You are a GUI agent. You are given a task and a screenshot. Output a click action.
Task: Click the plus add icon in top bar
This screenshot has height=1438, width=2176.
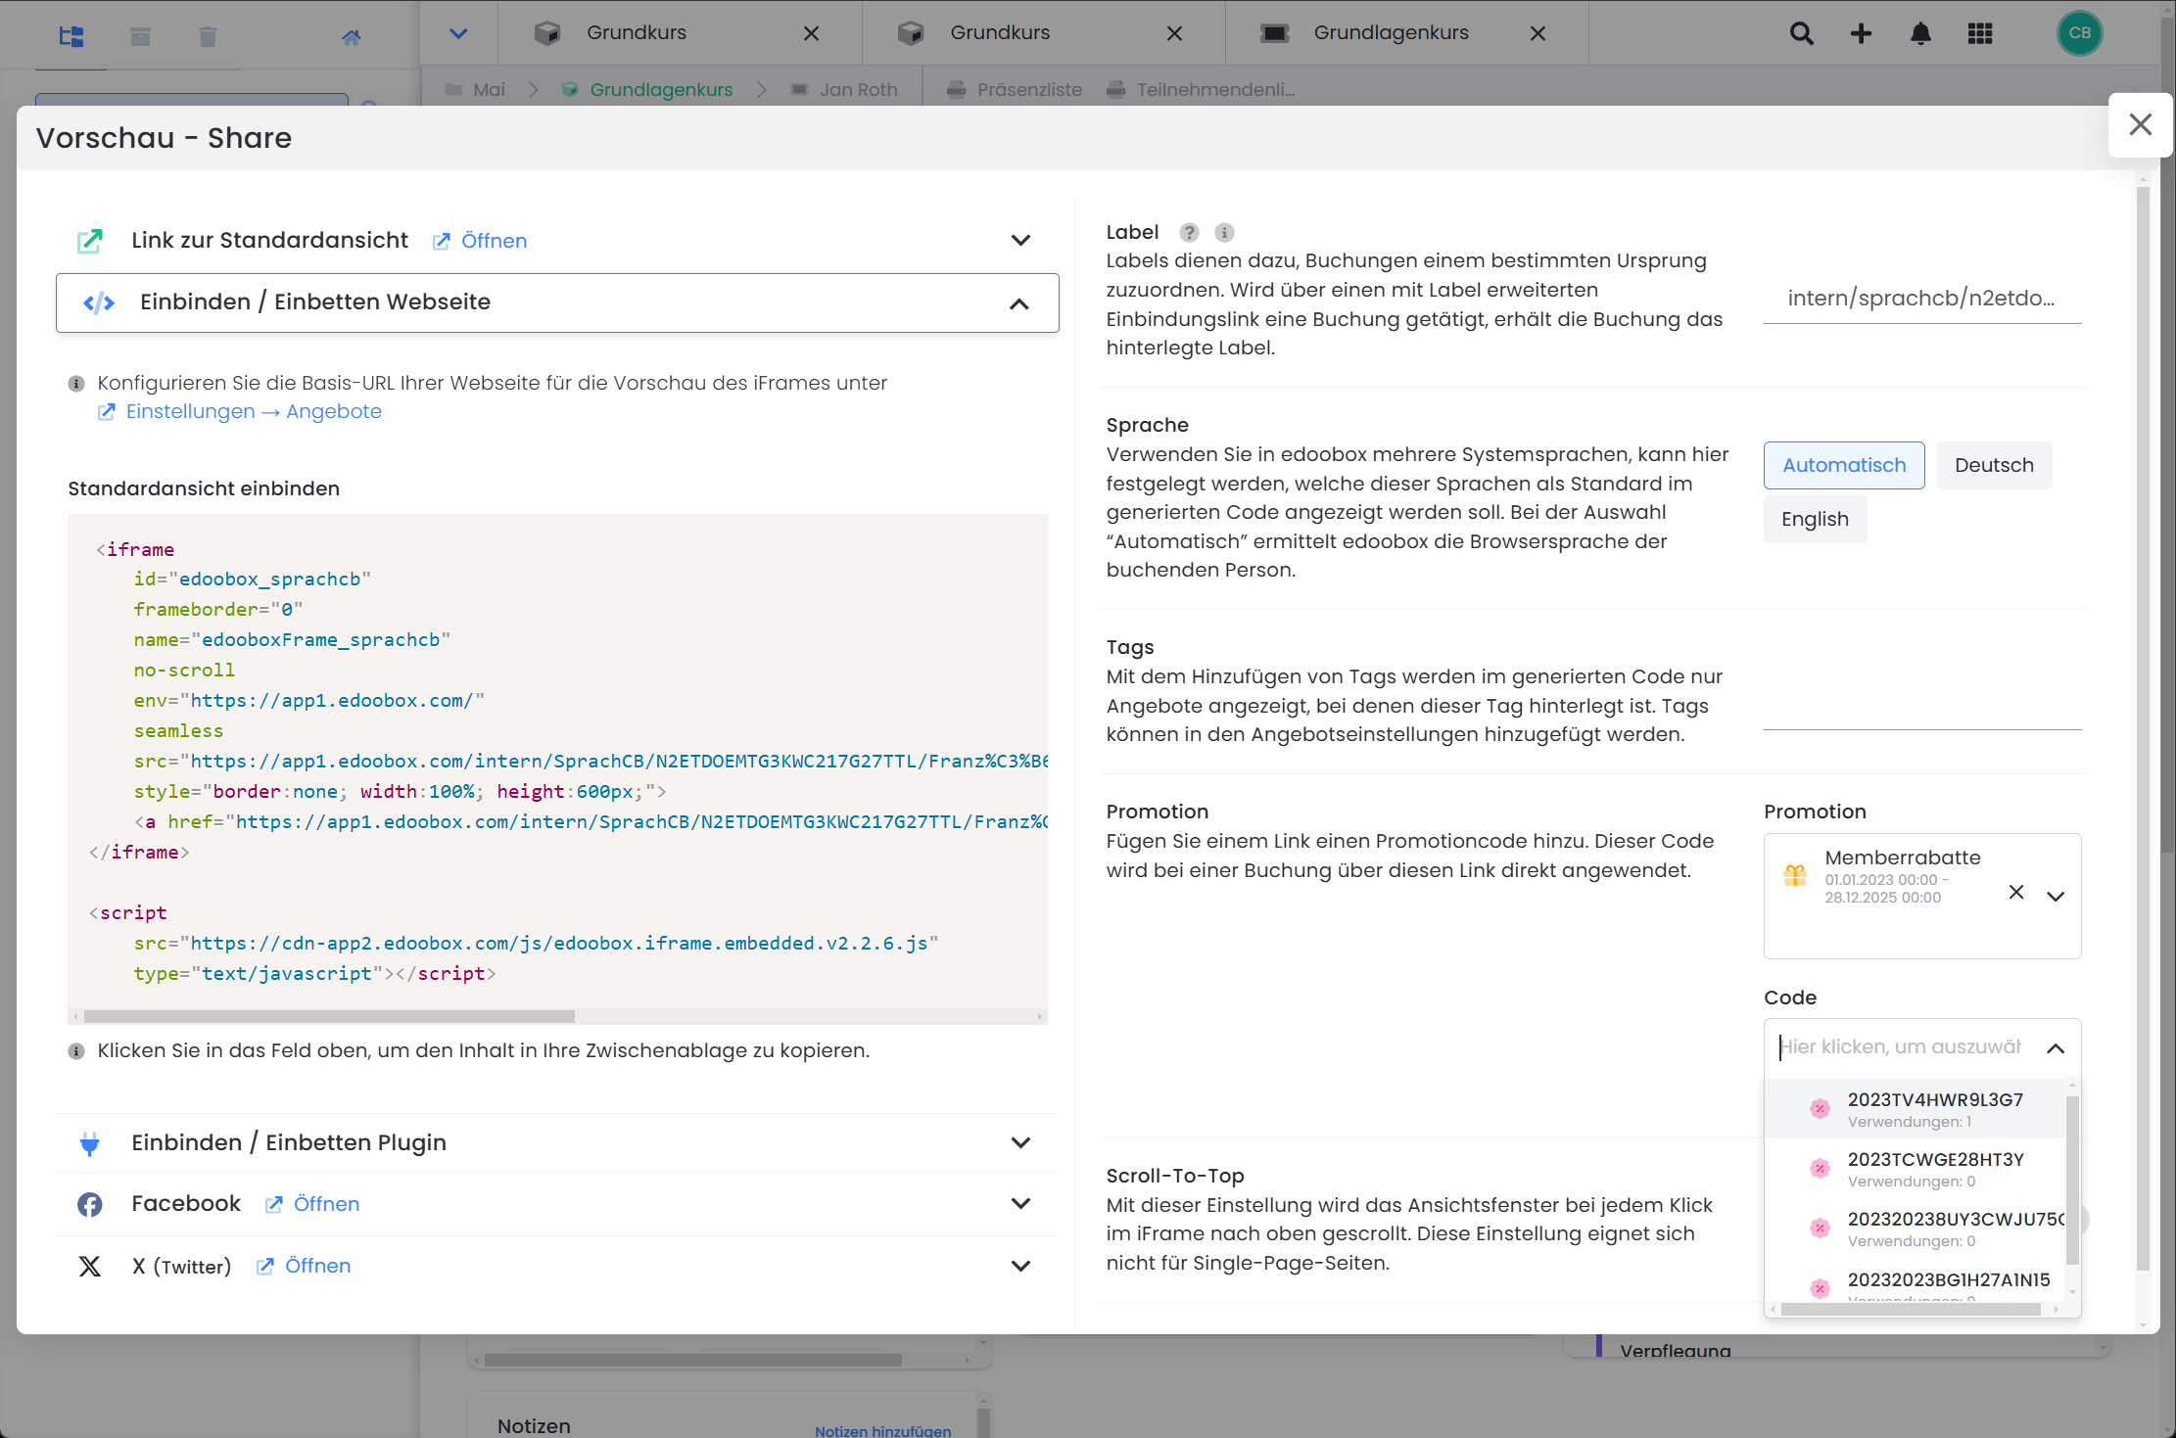click(1861, 34)
